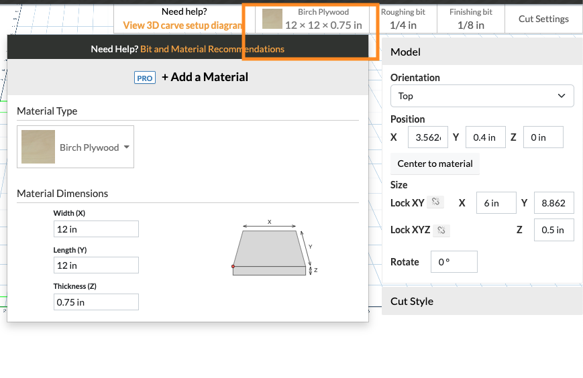
Task: Open Finishing bit 1/8 in settings
Action: [471, 19]
